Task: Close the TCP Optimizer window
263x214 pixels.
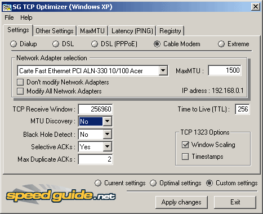Action: pyautogui.click(x=256, y=7)
